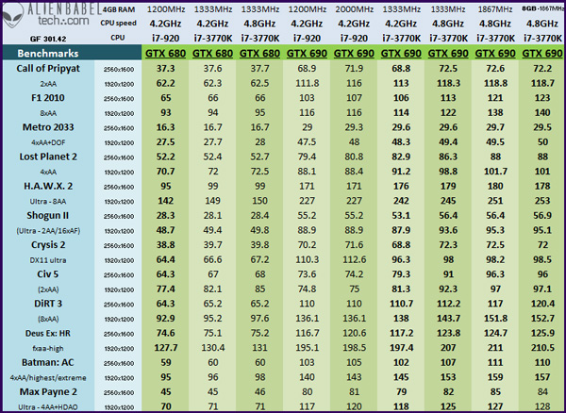The height and width of the screenshot is (413, 566).
Task: Select the 130.4 value cell
Action: tap(212, 348)
